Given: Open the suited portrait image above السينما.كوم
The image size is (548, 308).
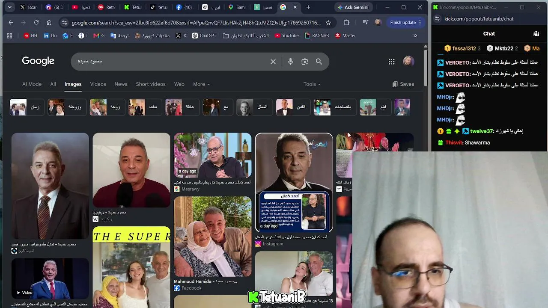Looking at the screenshot, I should [x=50, y=186].
